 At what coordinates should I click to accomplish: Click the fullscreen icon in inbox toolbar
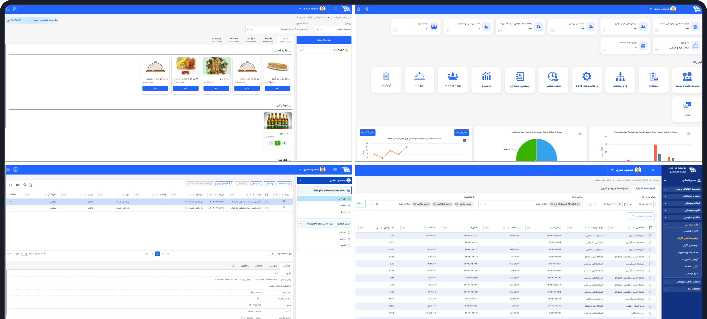pos(11,185)
